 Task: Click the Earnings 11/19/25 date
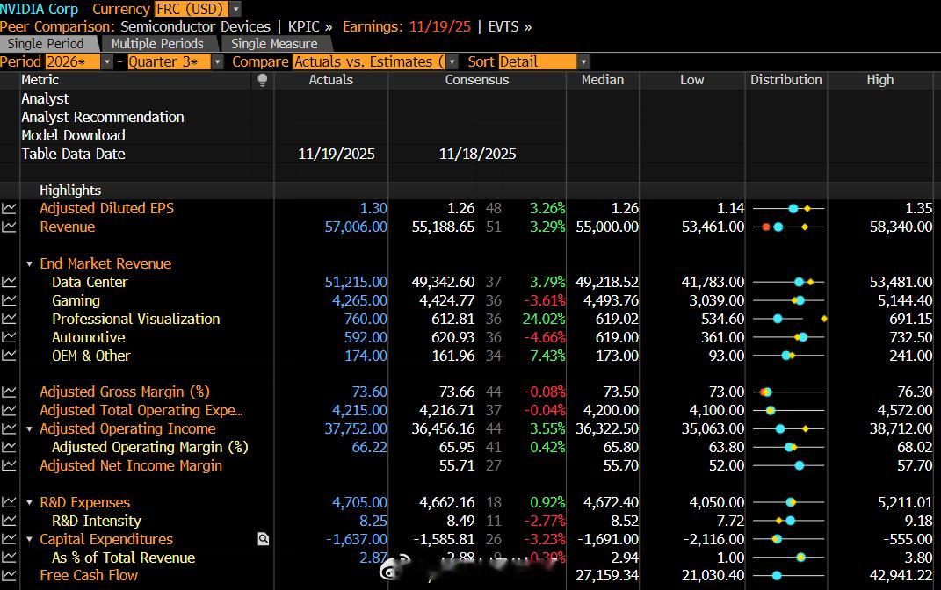440,27
